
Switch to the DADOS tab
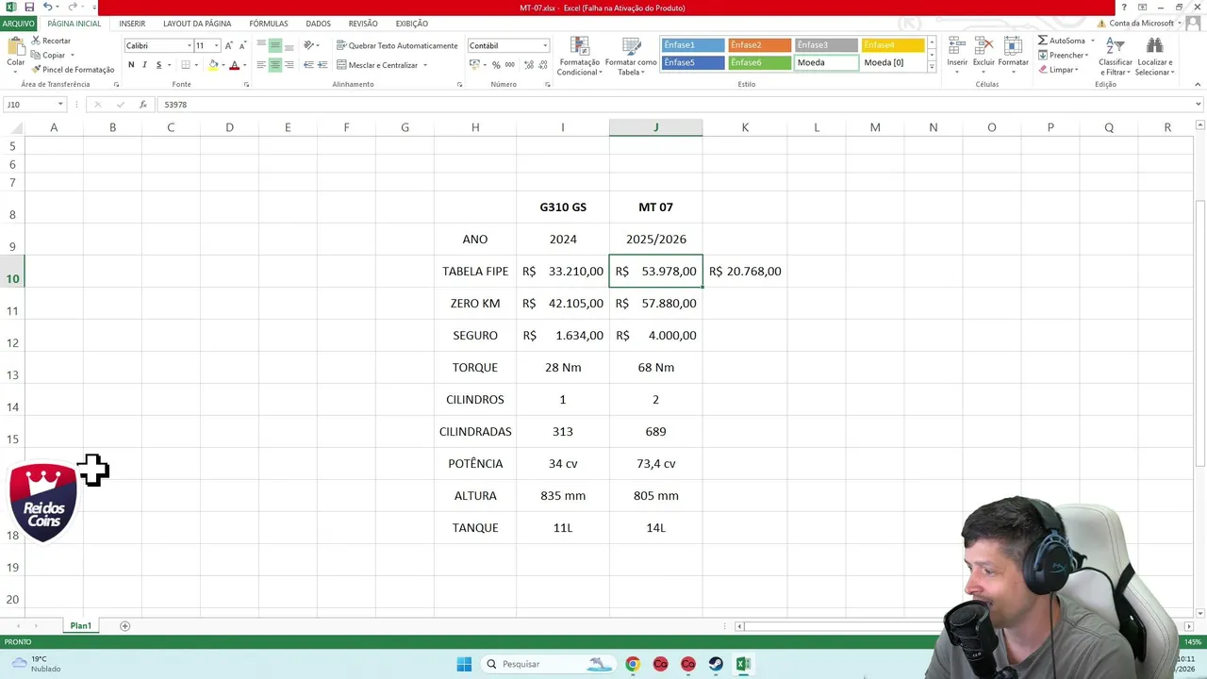[318, 24]
